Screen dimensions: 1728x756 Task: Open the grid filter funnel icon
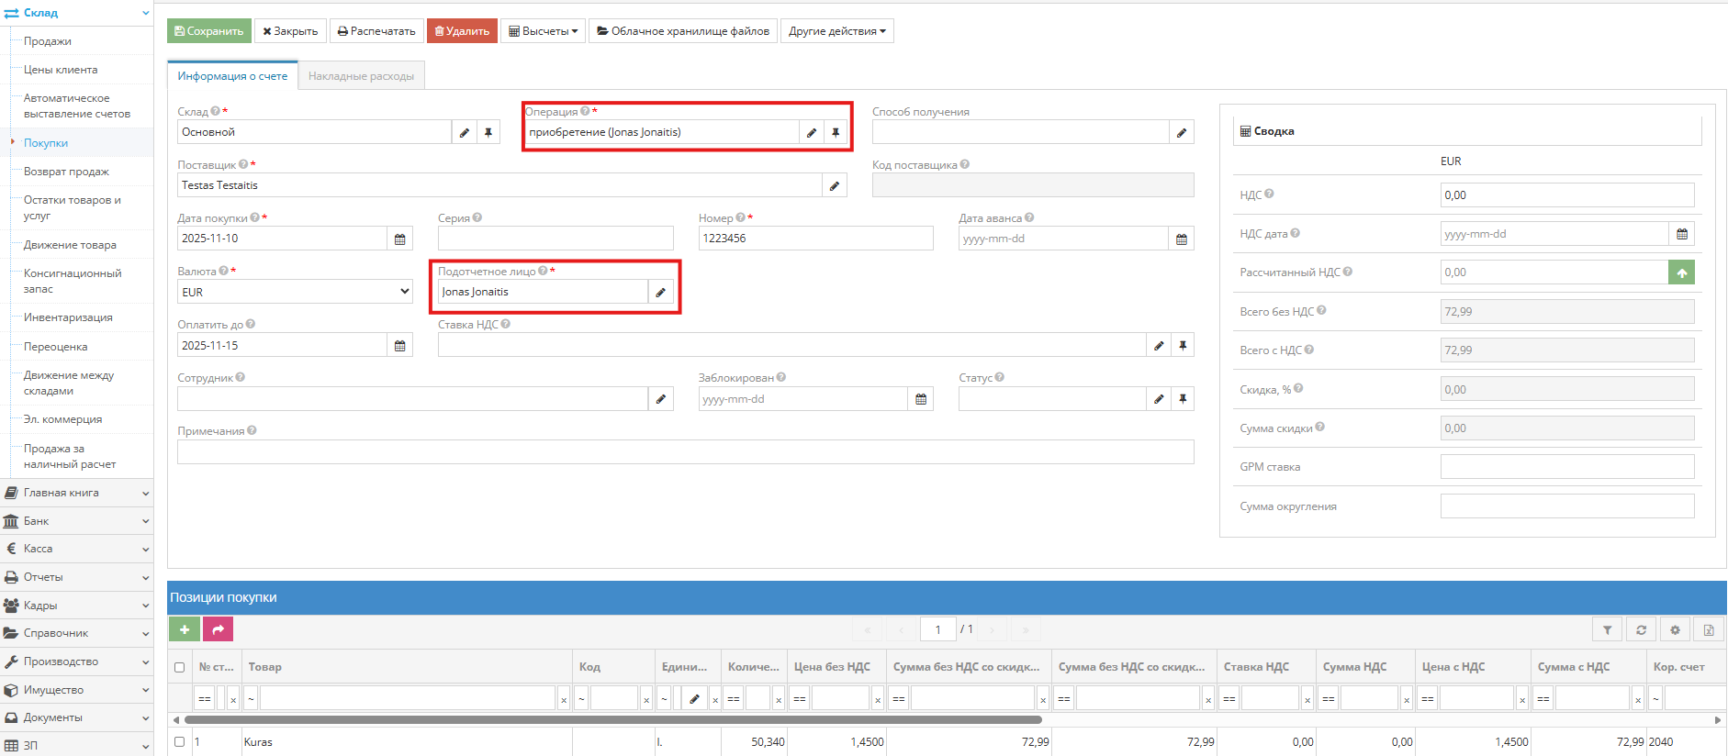click(1607, 629)
